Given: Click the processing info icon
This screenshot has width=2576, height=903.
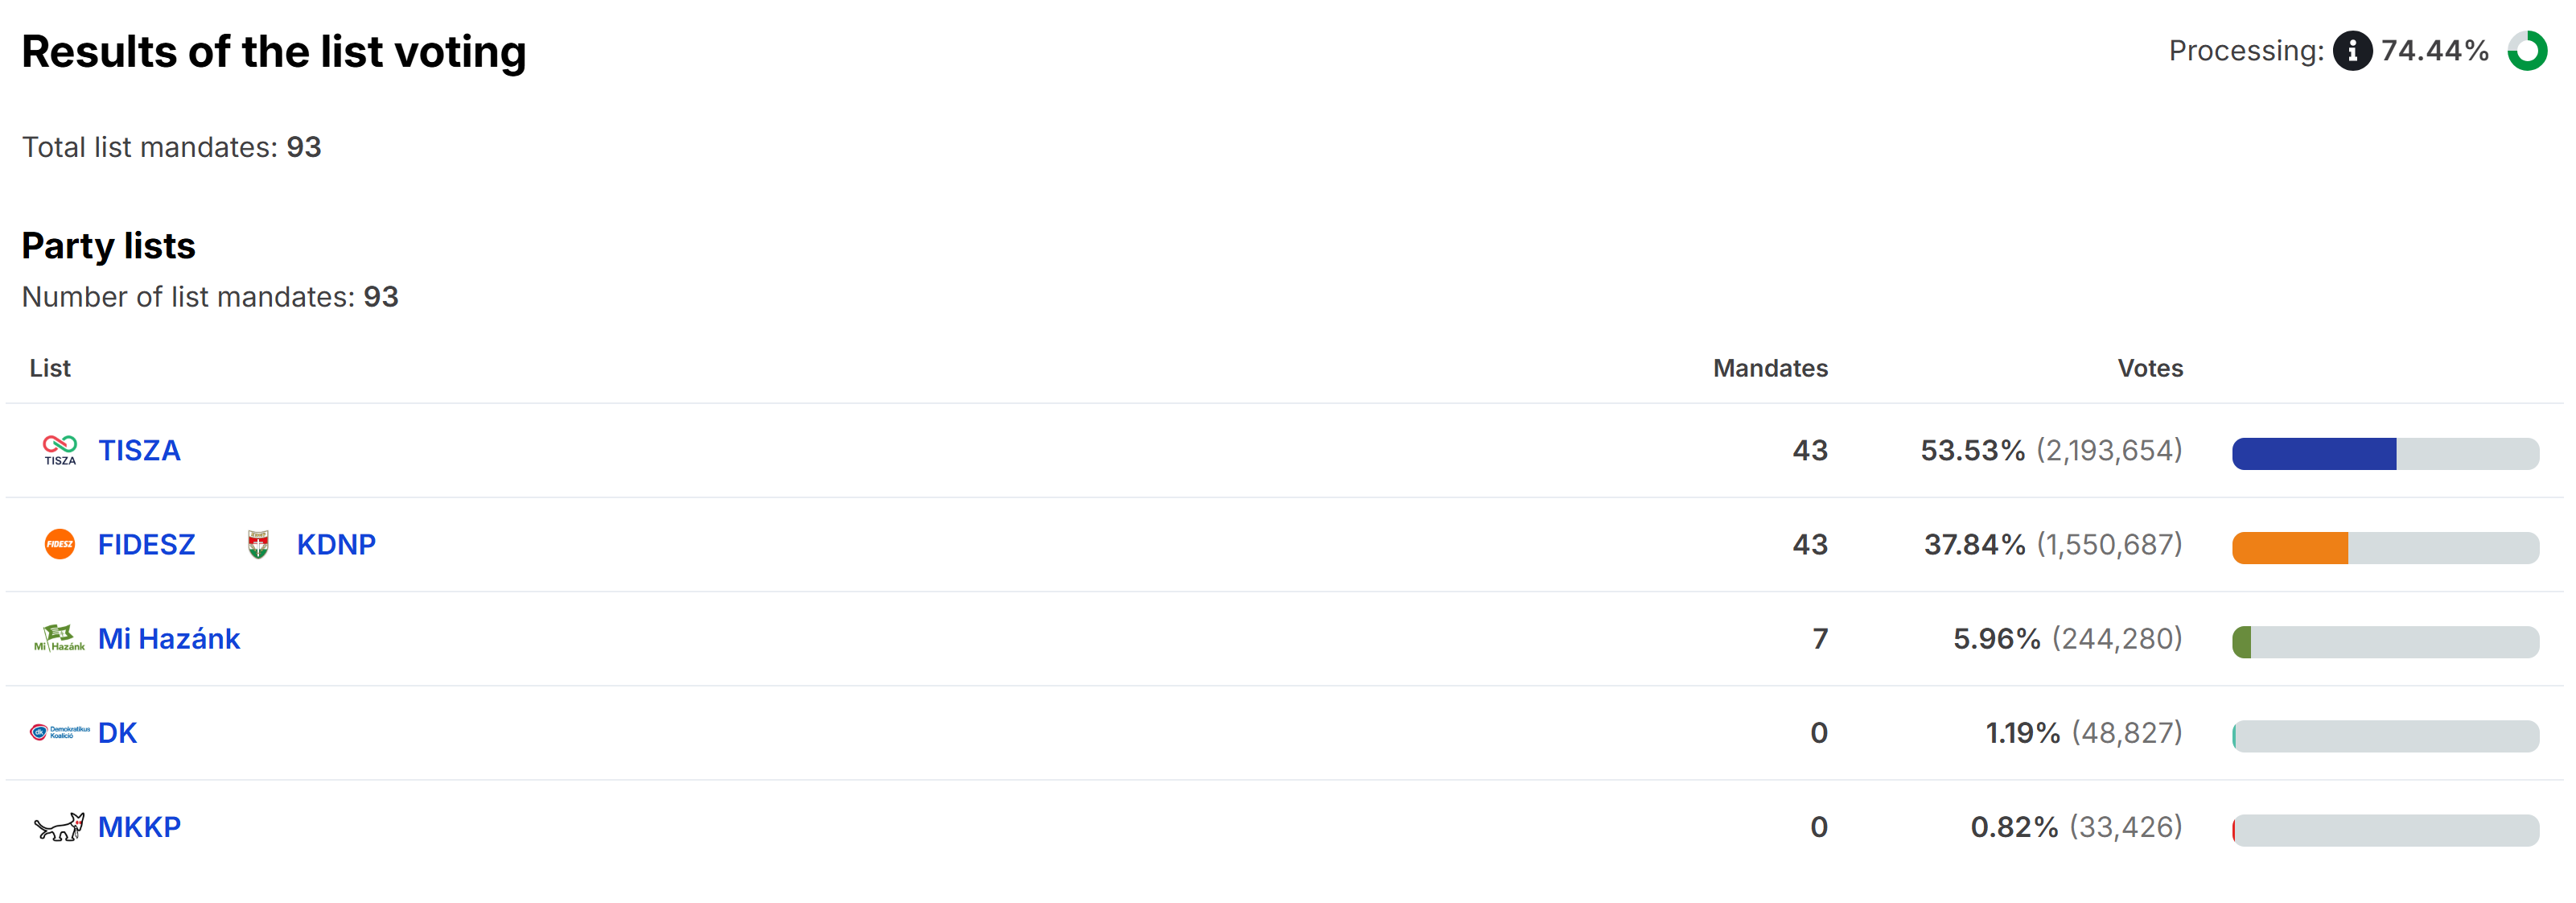Looking at the screenshot, I should (x=2352, y=50).
